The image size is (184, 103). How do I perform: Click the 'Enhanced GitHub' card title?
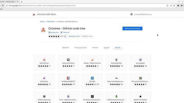pos(68,63)
